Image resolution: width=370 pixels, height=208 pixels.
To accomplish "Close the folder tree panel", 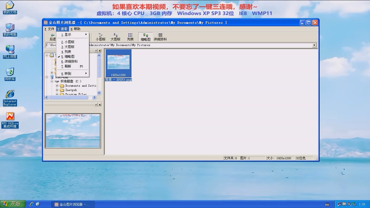I will tap(100, 51).
